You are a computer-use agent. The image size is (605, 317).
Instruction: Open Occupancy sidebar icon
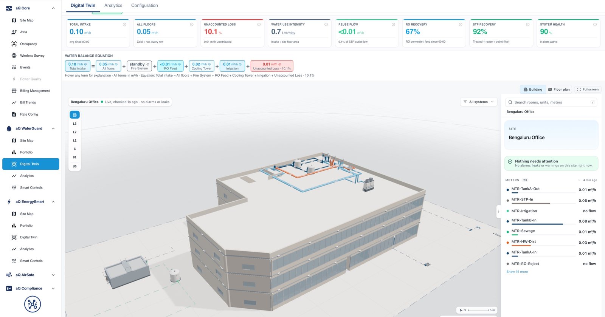pyautogui.click(x=14, y=44)
